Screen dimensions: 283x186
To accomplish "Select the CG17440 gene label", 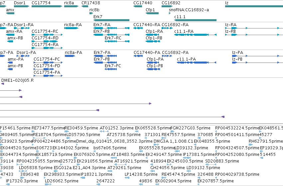I will [x=143, y=3].
